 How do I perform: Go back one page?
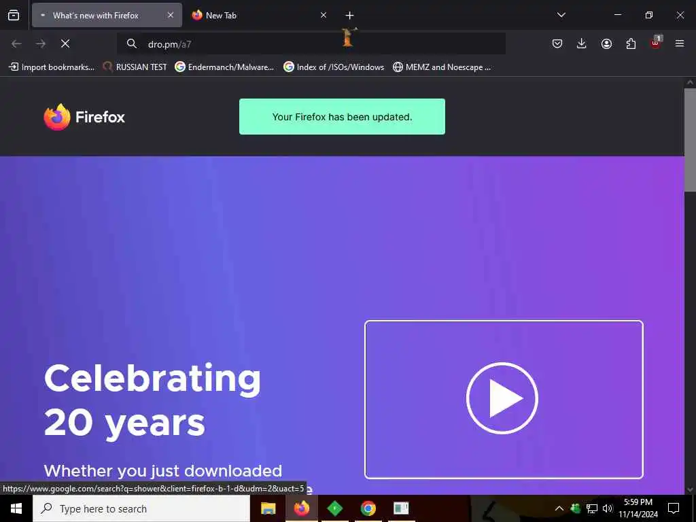(16, 43)
